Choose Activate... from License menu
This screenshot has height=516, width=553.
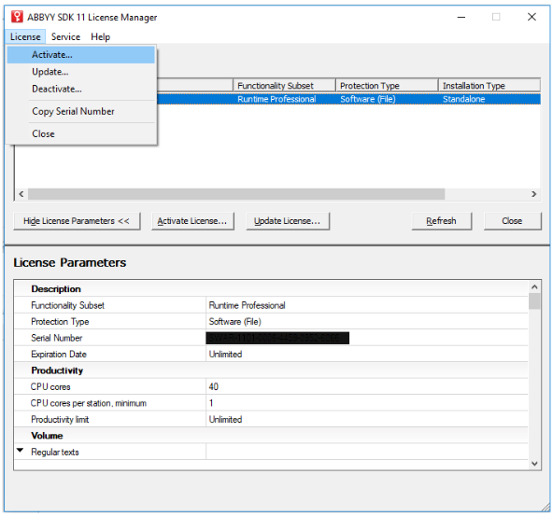tap(81, 55)
